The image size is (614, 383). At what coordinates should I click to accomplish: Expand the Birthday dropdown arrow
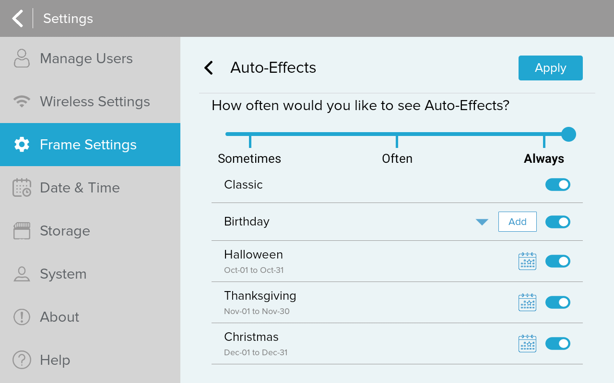482,222
